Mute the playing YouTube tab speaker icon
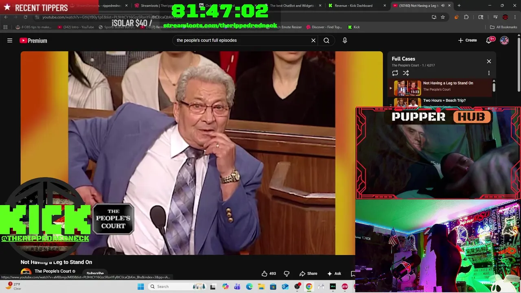 pos(443,6)
